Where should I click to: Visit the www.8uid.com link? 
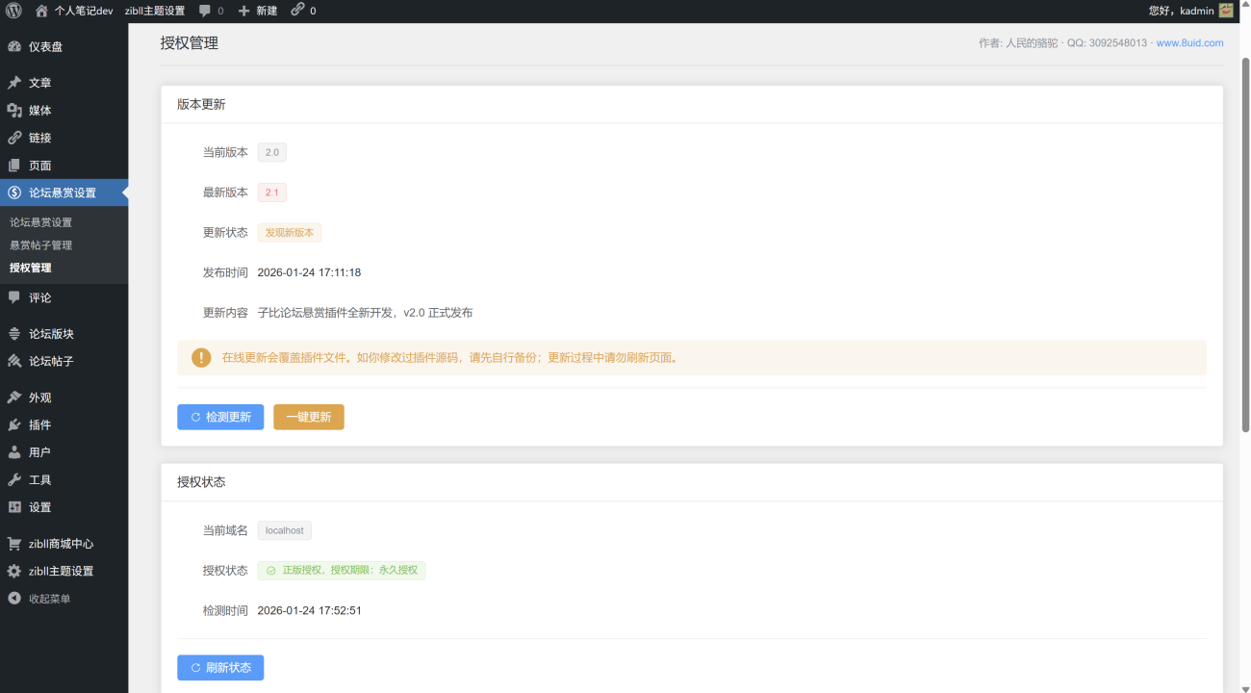(x=1189, y=43)
